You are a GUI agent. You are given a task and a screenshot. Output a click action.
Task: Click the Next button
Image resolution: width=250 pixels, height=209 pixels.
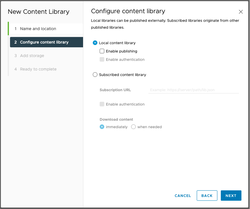pos(231,195)
